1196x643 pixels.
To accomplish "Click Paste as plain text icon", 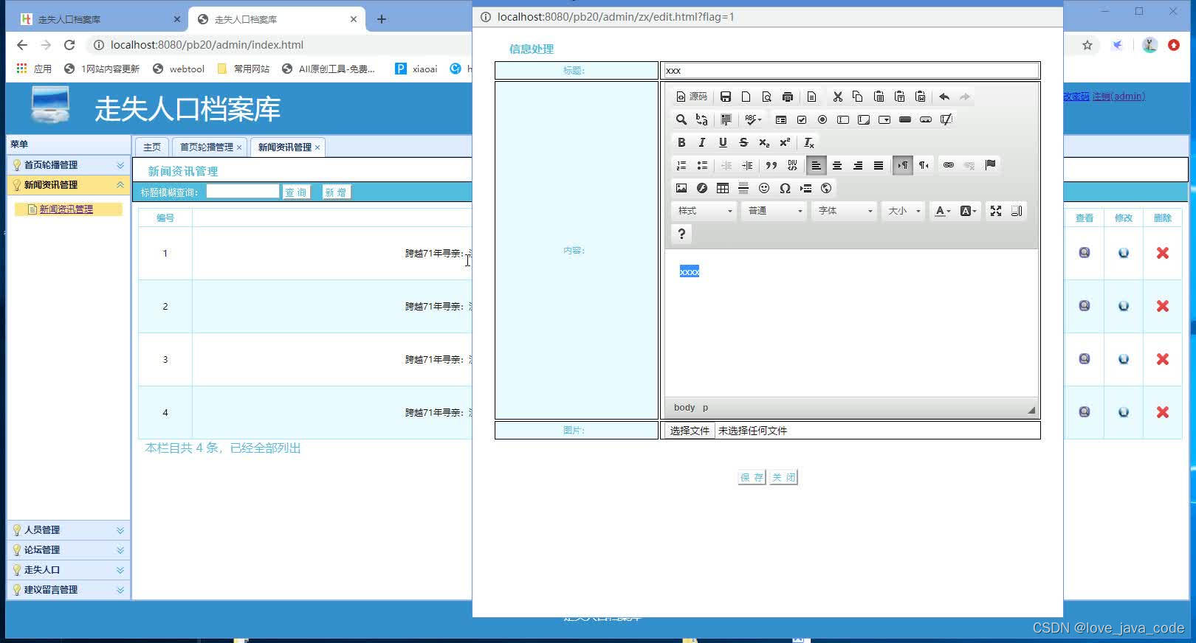I will click(x=899, y=97).
